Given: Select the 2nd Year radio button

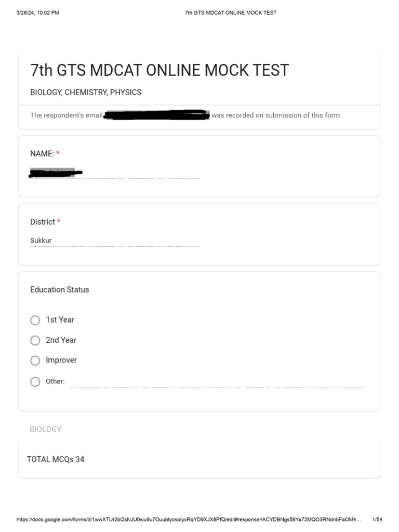Looking at the screenshot, I should [35, 340].
